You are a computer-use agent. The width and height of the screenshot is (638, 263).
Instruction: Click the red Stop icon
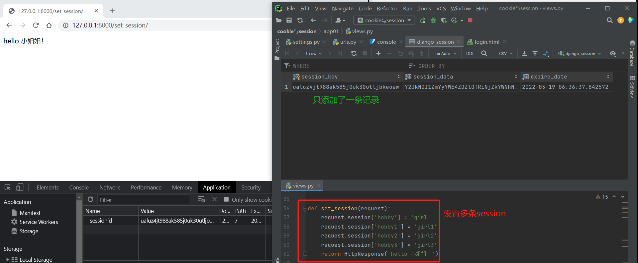point(470,21)
